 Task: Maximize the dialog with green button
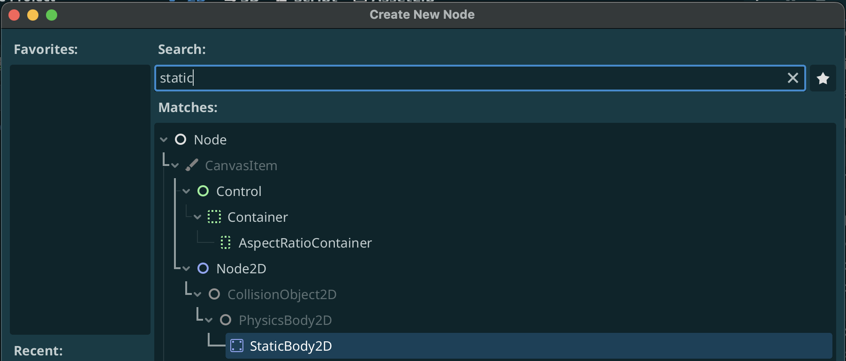[x=52, y=15]
